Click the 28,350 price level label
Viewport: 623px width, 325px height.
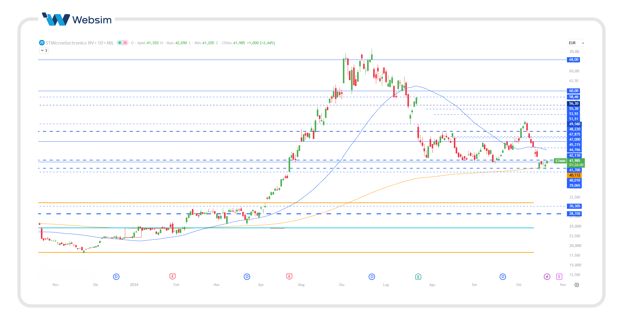[x=574, y=214]
